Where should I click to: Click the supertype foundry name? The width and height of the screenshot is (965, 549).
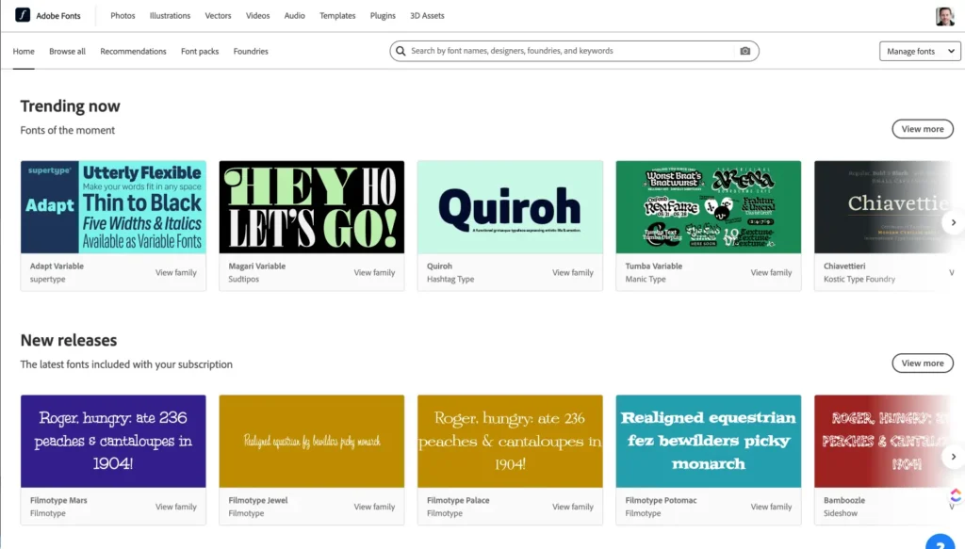click(47, 279)
